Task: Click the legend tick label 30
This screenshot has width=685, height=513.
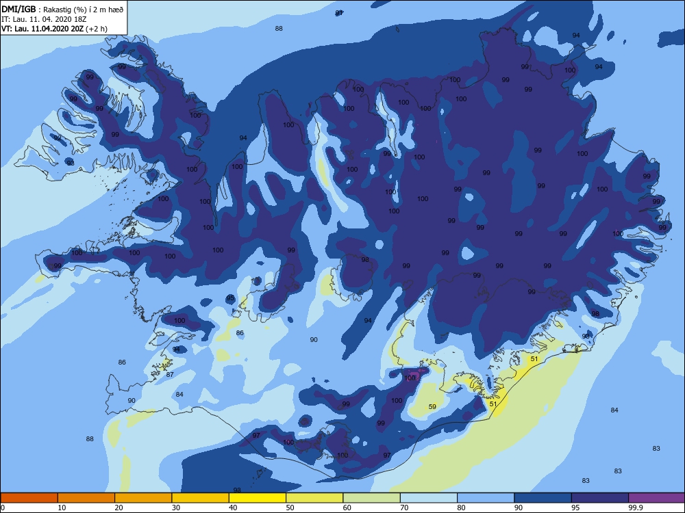Action: click(x=176, y=508)
